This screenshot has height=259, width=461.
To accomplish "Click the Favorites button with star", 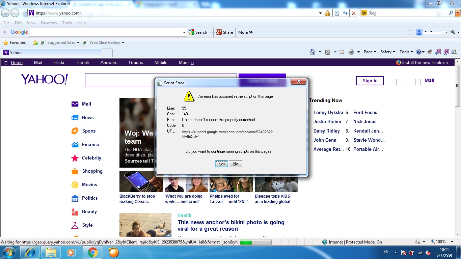I will click(14, 42).
